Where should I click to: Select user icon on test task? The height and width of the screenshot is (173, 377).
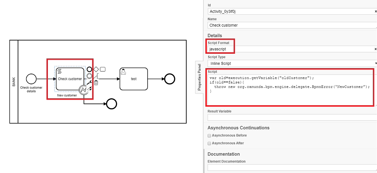123,72
